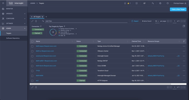
Task: Click the Top Targets by Types filter icon
Action: [x=64, y=26]
